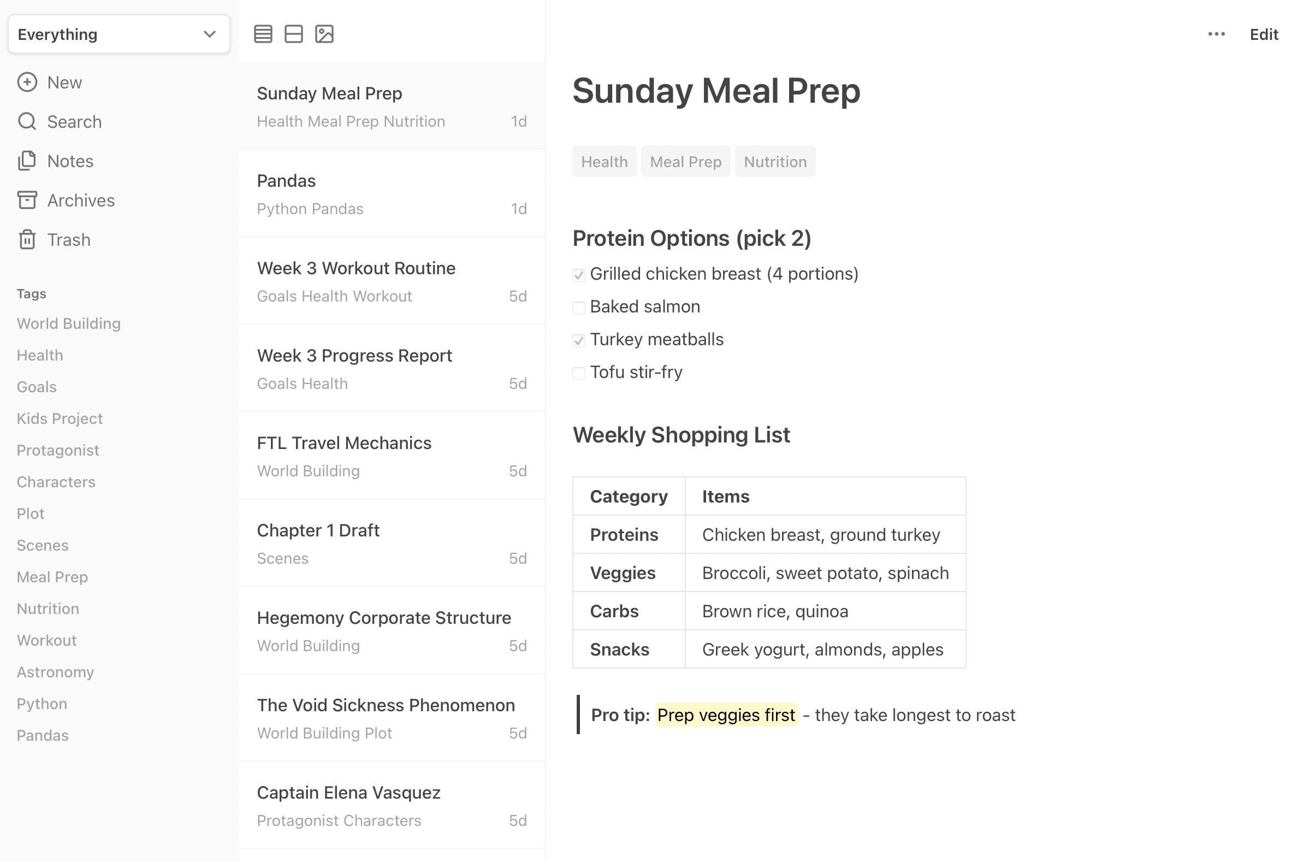Select the Astronomy tag in sidebar
1315x862 pixels.
(55, 672)
